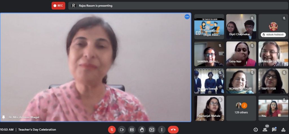
Task: Show the participants list with 141 people
Action: 265,129
